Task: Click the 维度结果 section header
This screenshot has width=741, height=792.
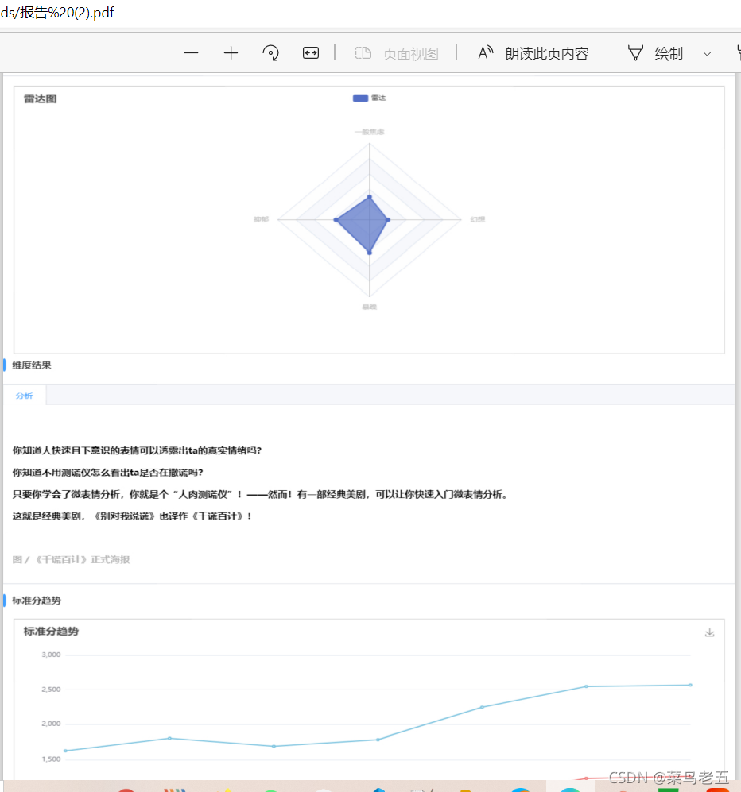Action: (x=30, y=365)
